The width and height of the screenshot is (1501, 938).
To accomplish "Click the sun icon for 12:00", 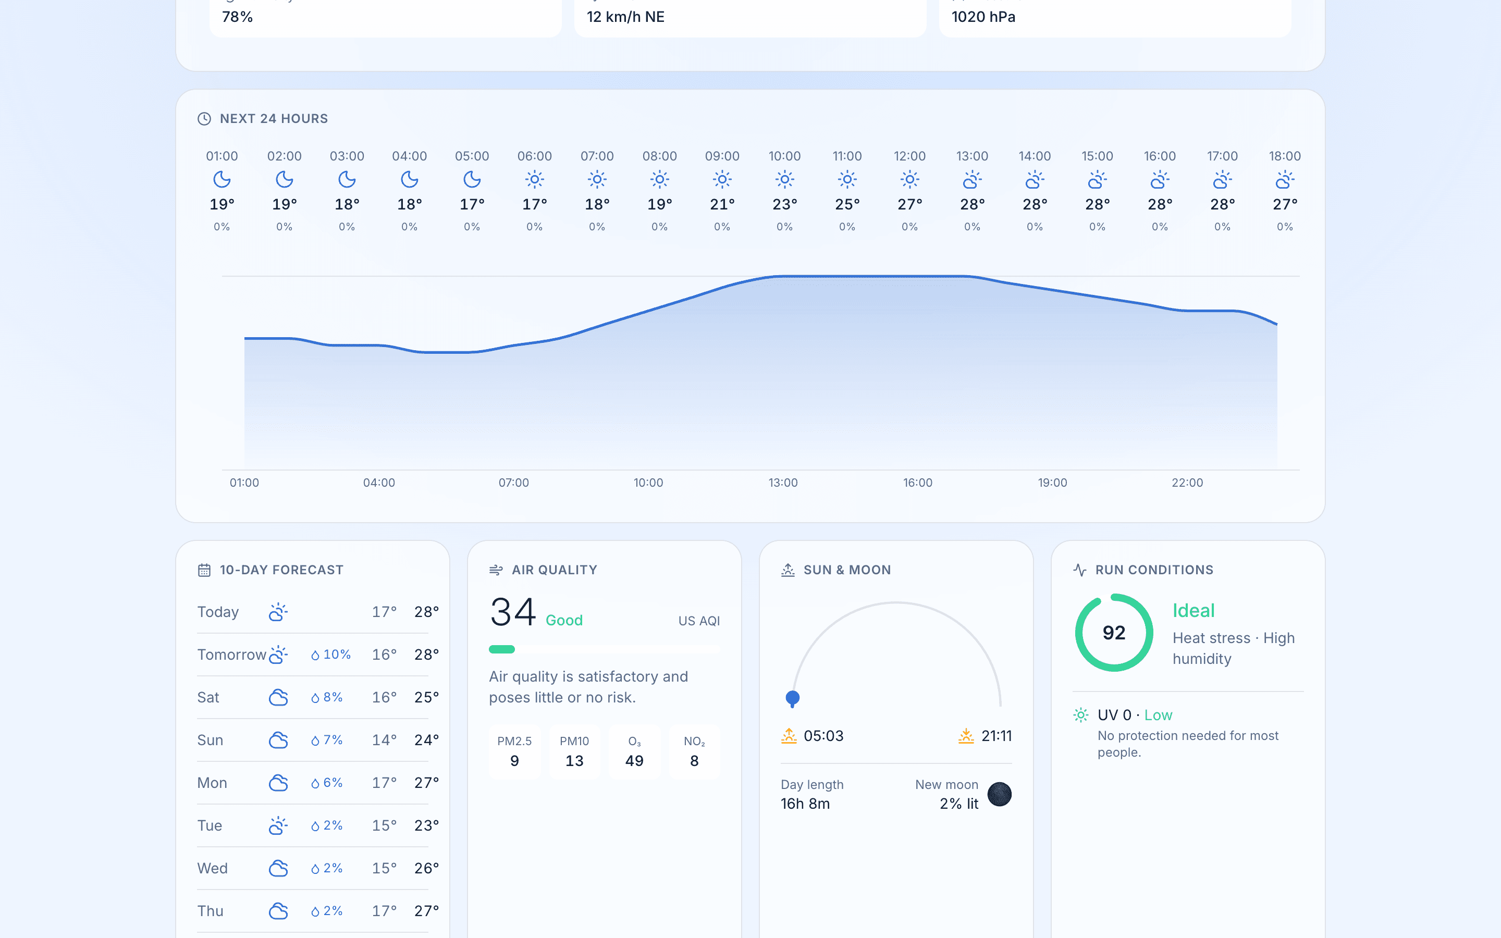I will [909, 180].
